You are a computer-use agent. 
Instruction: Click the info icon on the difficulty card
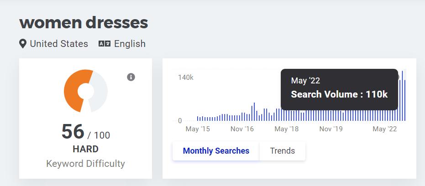[131, 77]
